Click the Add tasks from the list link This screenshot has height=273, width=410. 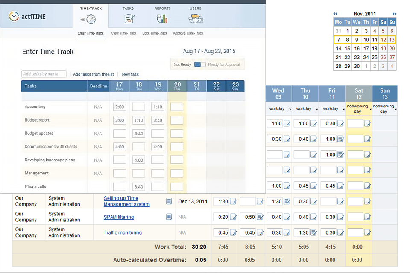pyautogui.click(x=93, y=74)
